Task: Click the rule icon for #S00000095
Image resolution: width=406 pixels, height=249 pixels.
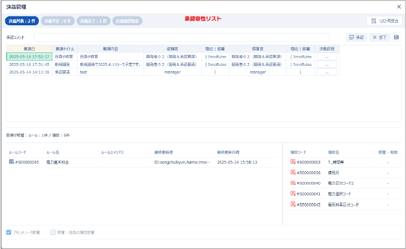Action: [11, 161]
